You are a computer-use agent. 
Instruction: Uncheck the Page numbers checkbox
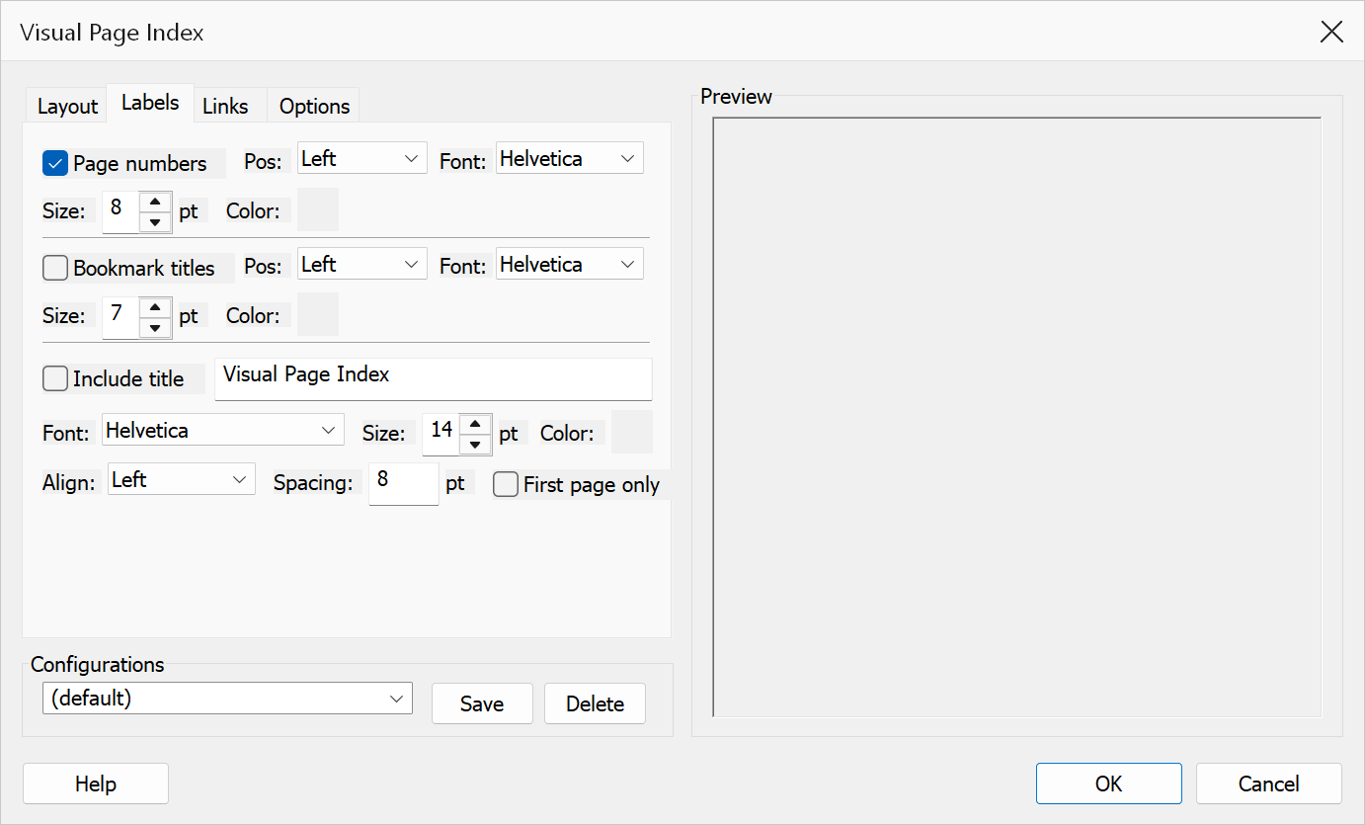click(x=55, y=163)
